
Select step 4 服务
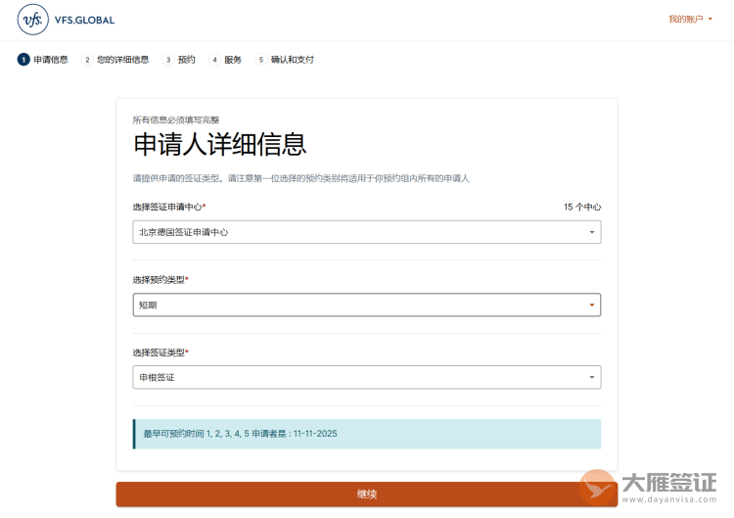225,60
